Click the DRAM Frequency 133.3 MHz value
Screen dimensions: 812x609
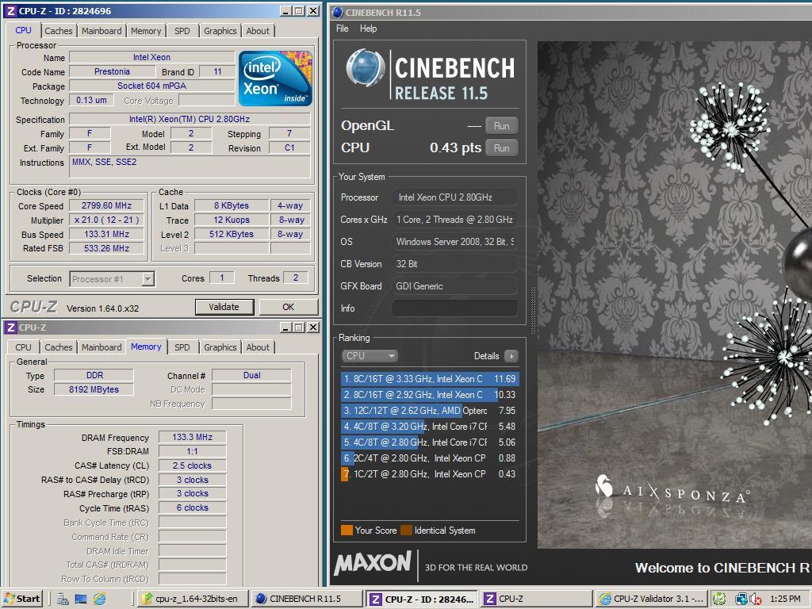[x=192, y=437]
